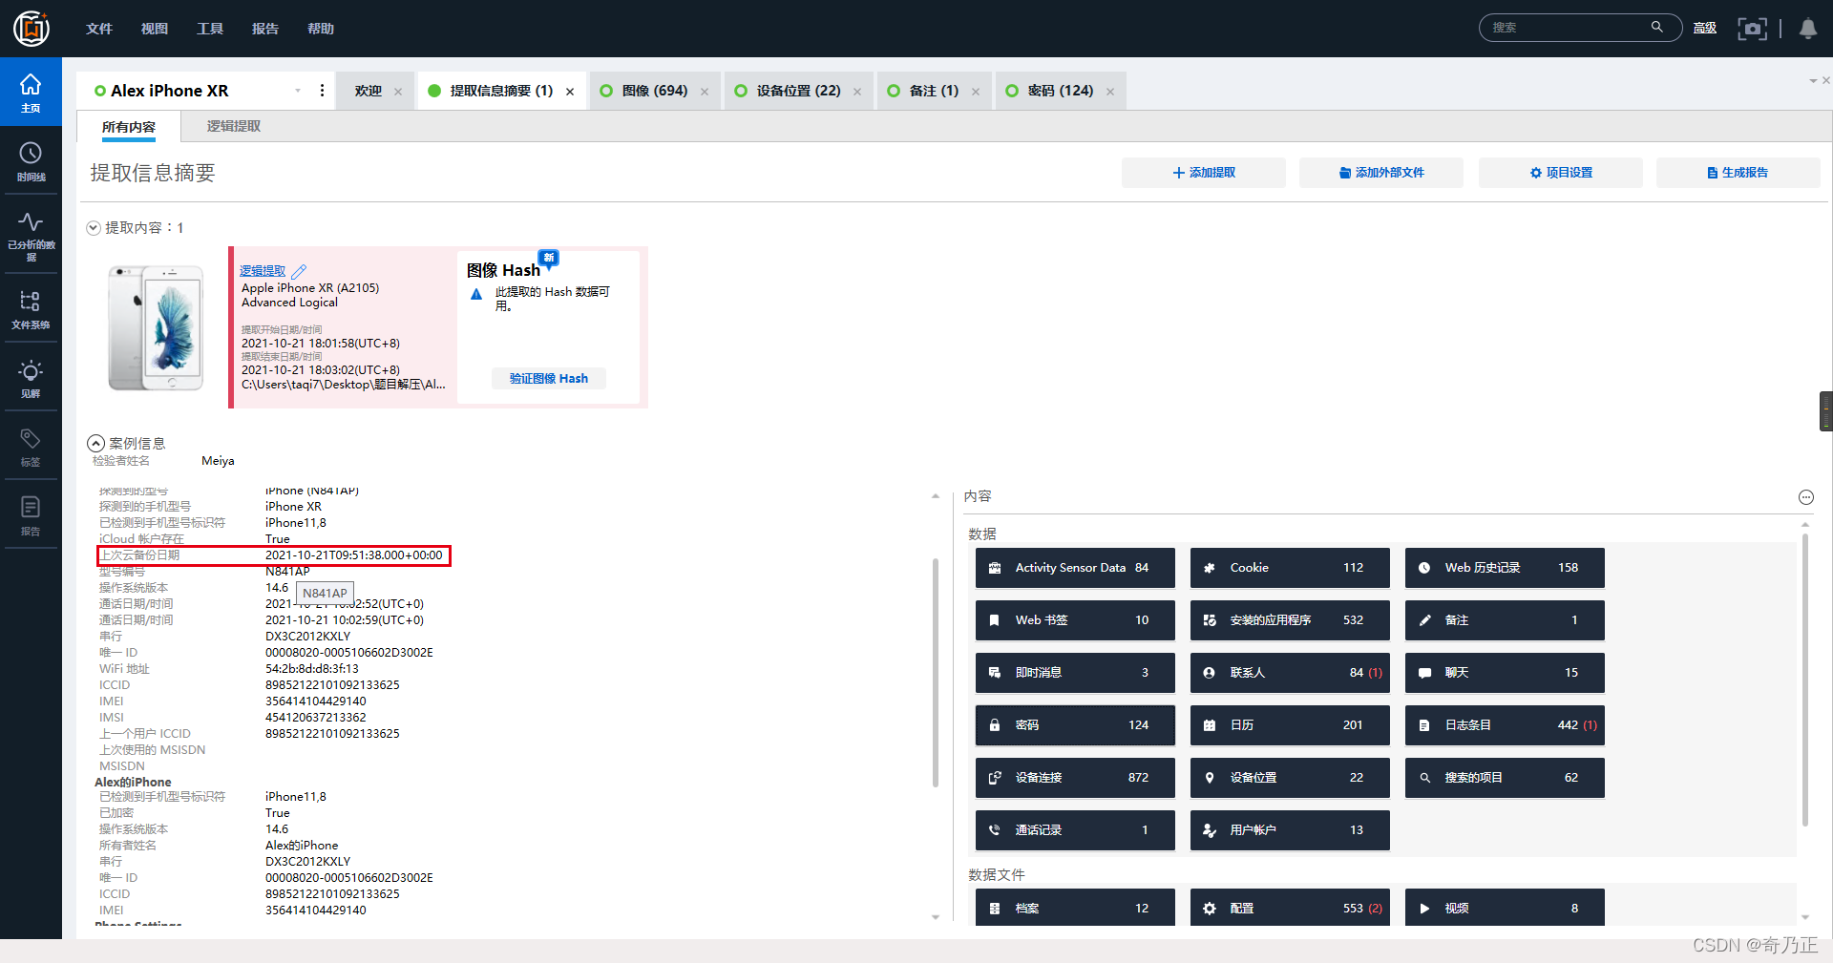
Task: Open the 密码 124 data tile
Action: click(1075, 725)
